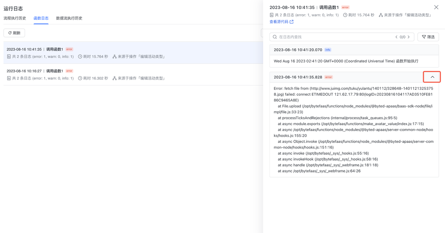
Task: Select the 函数日志 tab
Action: (x=41, y=18)
